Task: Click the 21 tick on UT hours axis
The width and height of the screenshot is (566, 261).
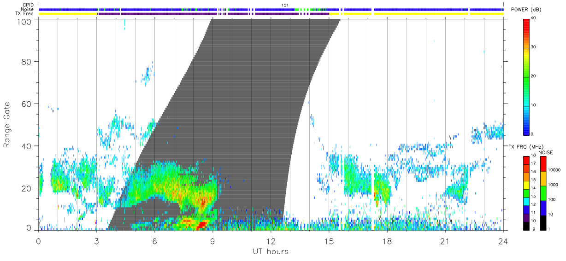Action: [445, 240]
